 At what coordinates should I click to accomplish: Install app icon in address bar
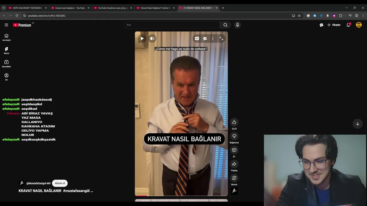(293, 16)
